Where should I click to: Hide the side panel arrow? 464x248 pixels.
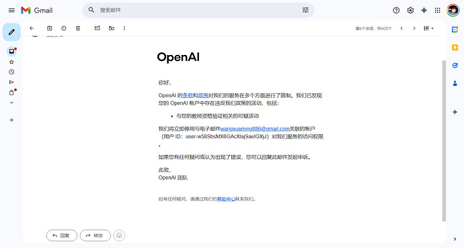click(455, 239)
